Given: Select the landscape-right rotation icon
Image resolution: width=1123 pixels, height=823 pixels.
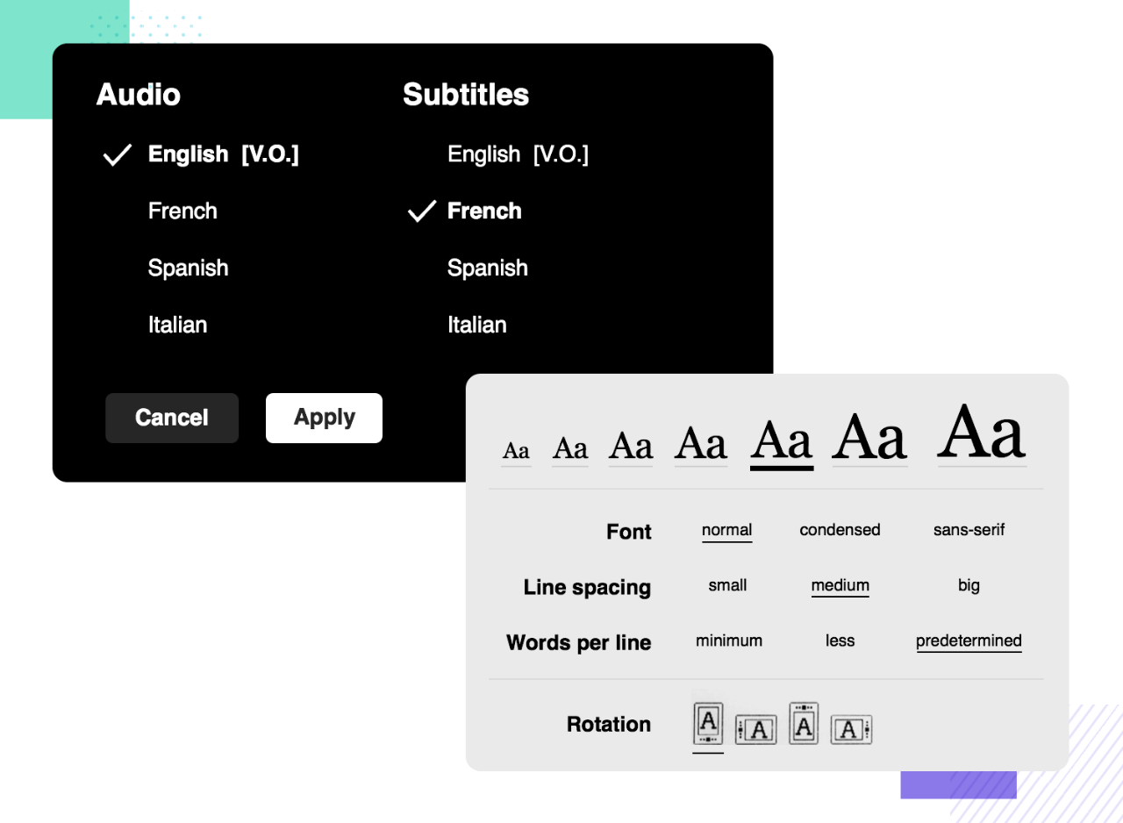Looking at the screenshot, I should [851, 729].
